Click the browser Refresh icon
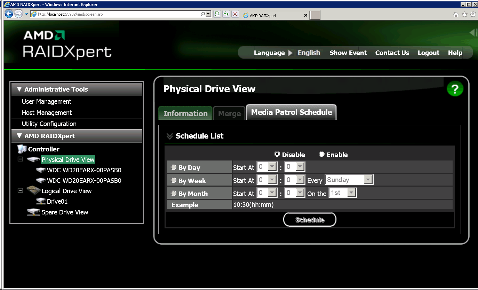 click(226, 14)
